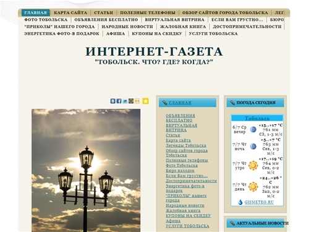Open ВИРТУАЛЬНАЯ ВИТРИНА in the top menu

coord(174,20)
